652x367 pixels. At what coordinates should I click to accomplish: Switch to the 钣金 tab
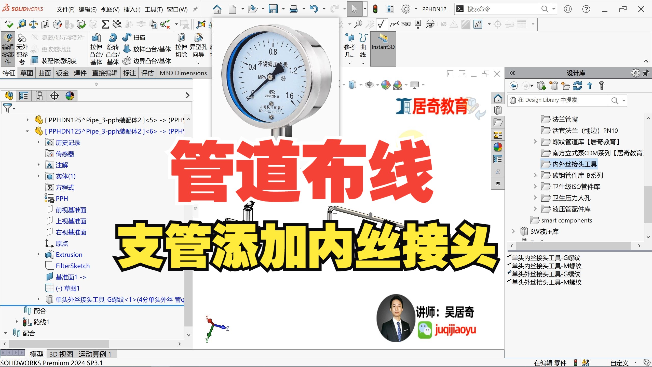pyautogui.click(x=62, y=73)
